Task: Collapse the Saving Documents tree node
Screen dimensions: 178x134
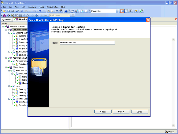Action: pos(9,52)
